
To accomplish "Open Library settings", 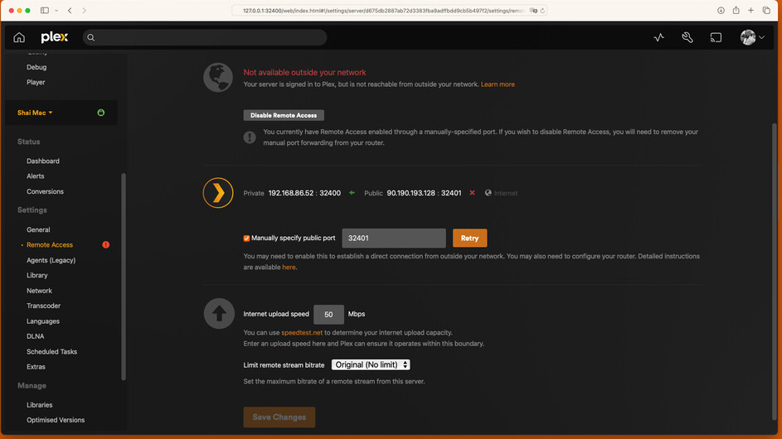I will [37, 275].
